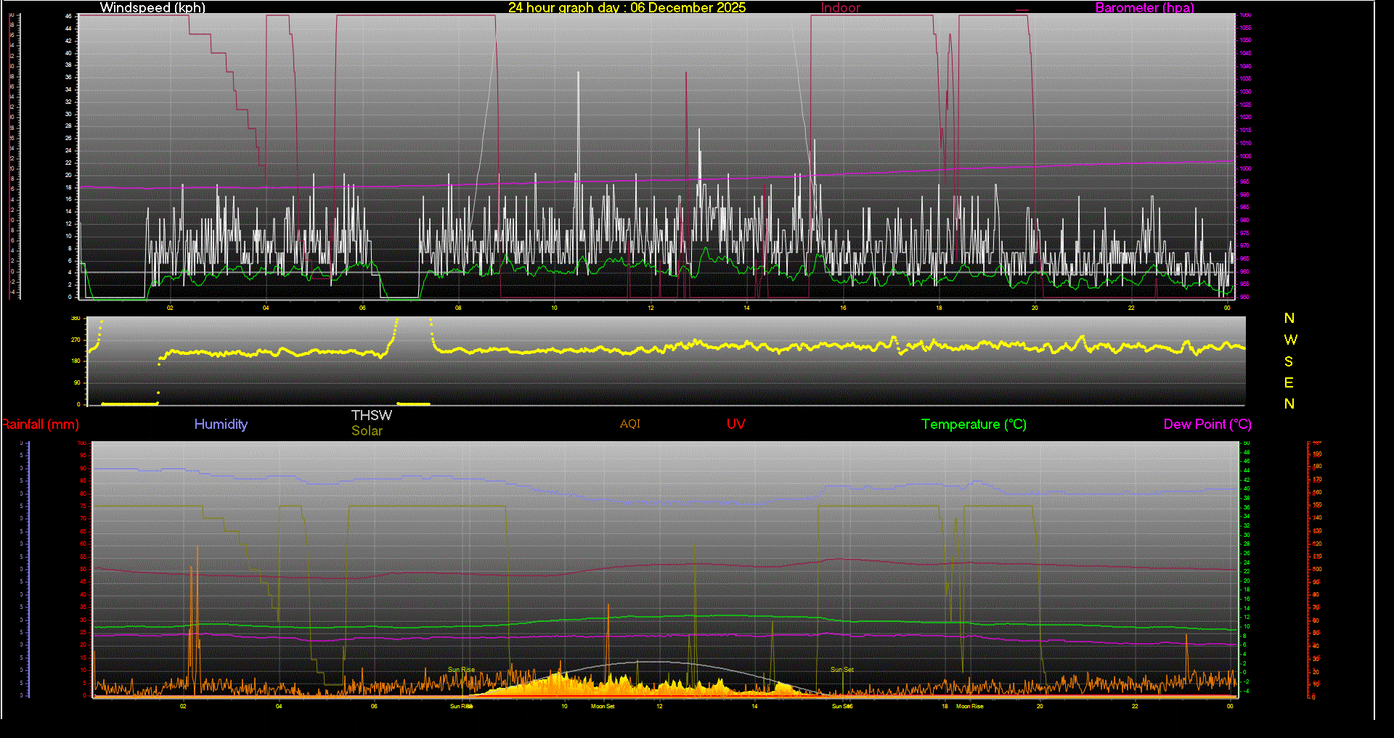Select the Temperature (°C) legend label

pos(974,425)
